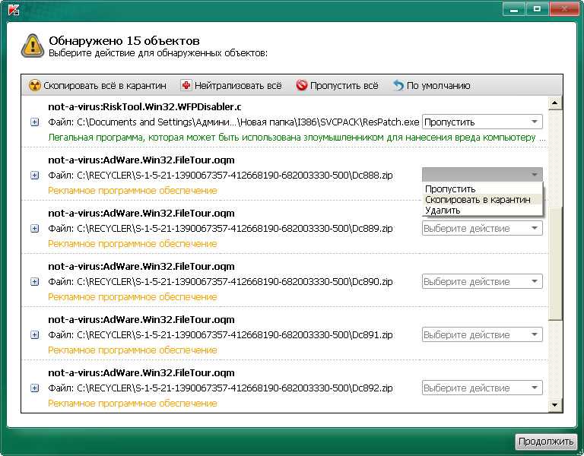This screenshot has height=456, width=584.
Task: Click scrollbar down arrow in results list
Action: pyautogui.click(x=555, y=405)
